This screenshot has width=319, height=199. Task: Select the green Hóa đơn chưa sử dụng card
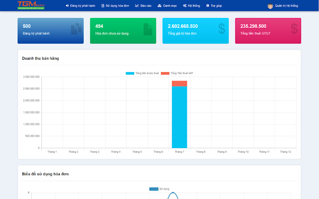(123, 31)
